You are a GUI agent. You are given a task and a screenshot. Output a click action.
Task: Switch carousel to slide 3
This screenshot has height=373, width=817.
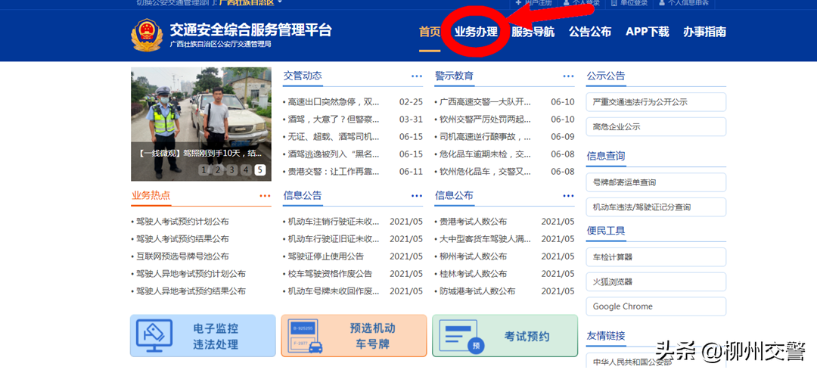coord(232,169)
